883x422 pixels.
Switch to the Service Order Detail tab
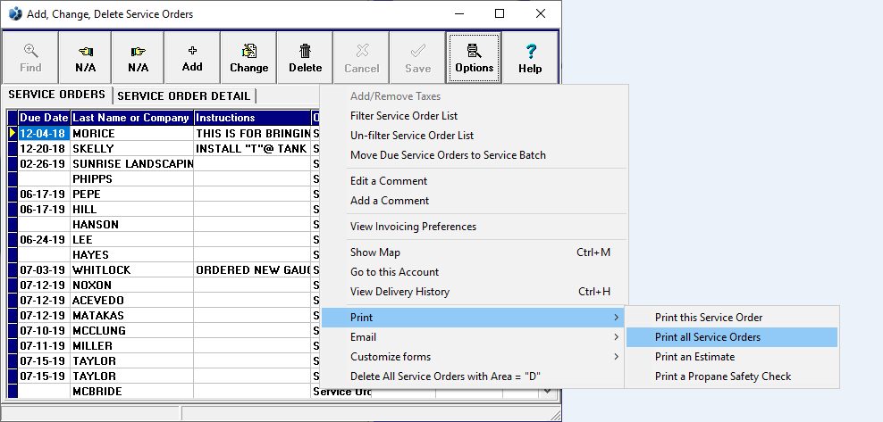[184, 95]
